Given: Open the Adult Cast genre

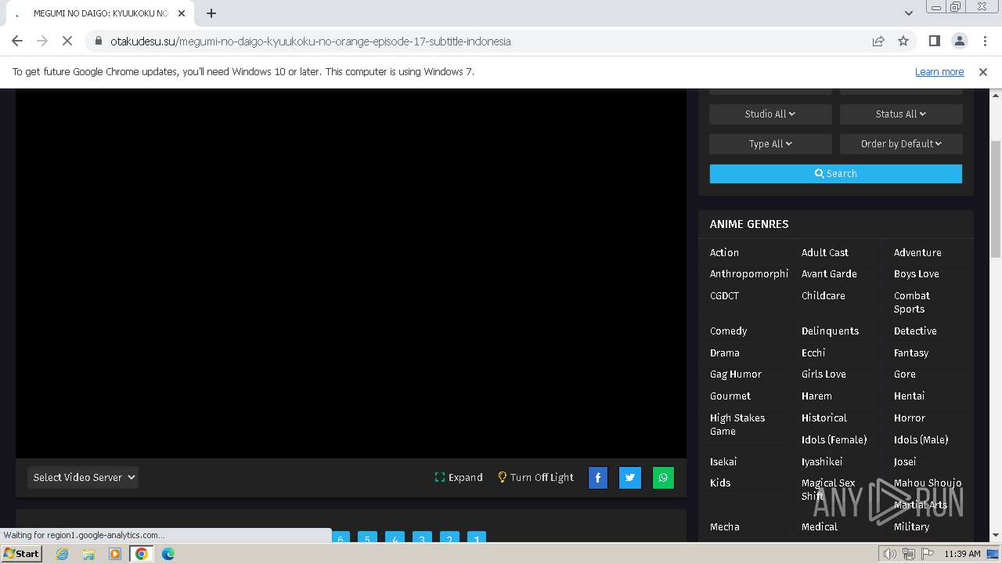Looking at the screenshot, I should 825,252.
